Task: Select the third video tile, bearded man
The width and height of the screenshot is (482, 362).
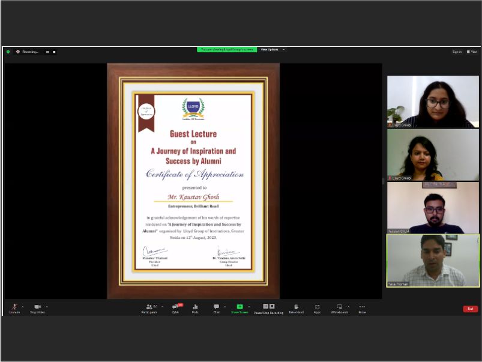Action: (433, 208)
